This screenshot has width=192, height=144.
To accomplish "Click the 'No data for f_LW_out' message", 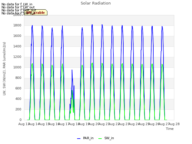I will point(18,7).
